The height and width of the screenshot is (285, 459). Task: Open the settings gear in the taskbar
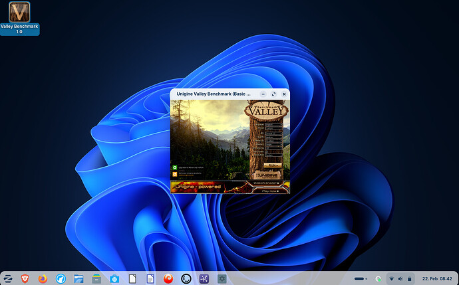[222, 278]
